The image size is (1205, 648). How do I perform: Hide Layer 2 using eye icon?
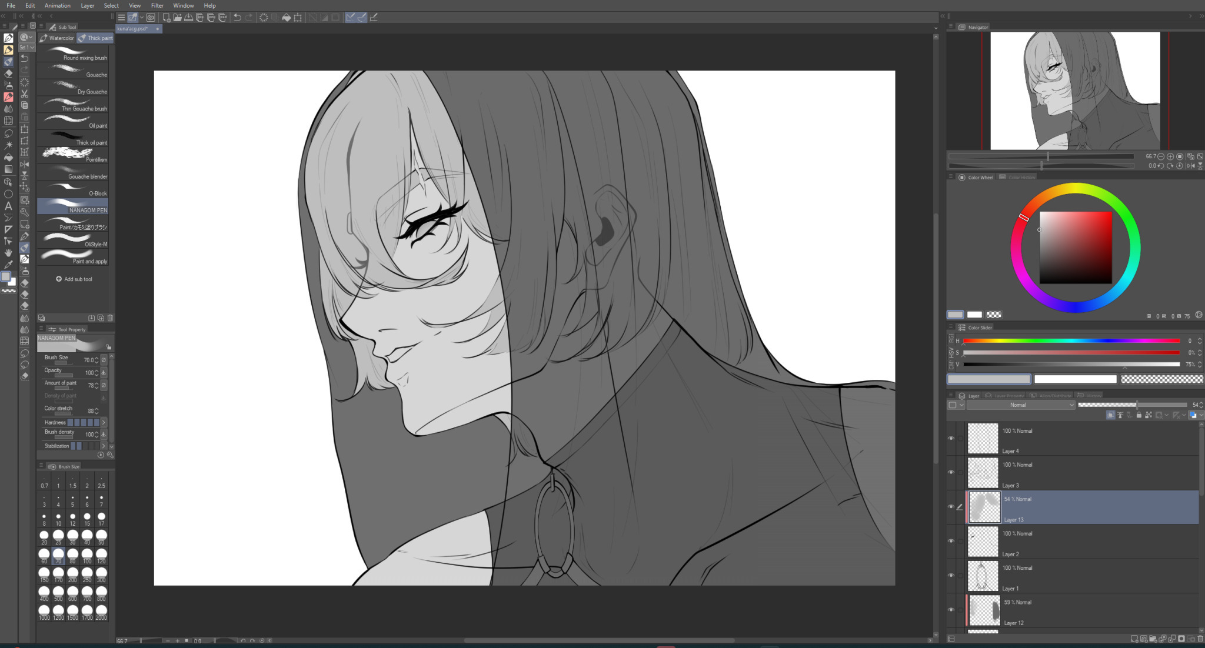(x=951, y=541)
